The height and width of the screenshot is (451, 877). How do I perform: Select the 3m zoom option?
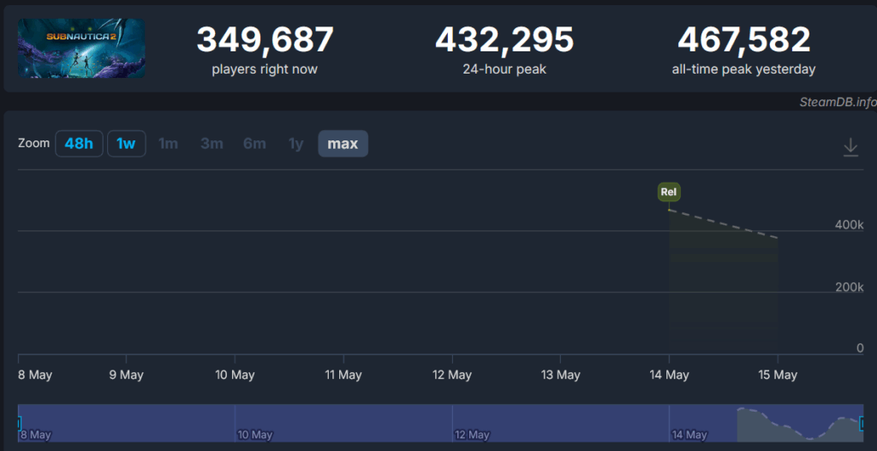pos(212,144)
